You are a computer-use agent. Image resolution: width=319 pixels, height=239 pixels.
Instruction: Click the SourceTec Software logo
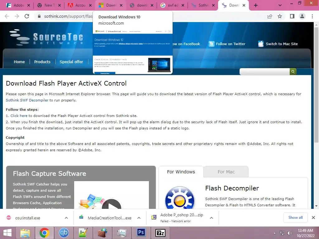point(46,37)
